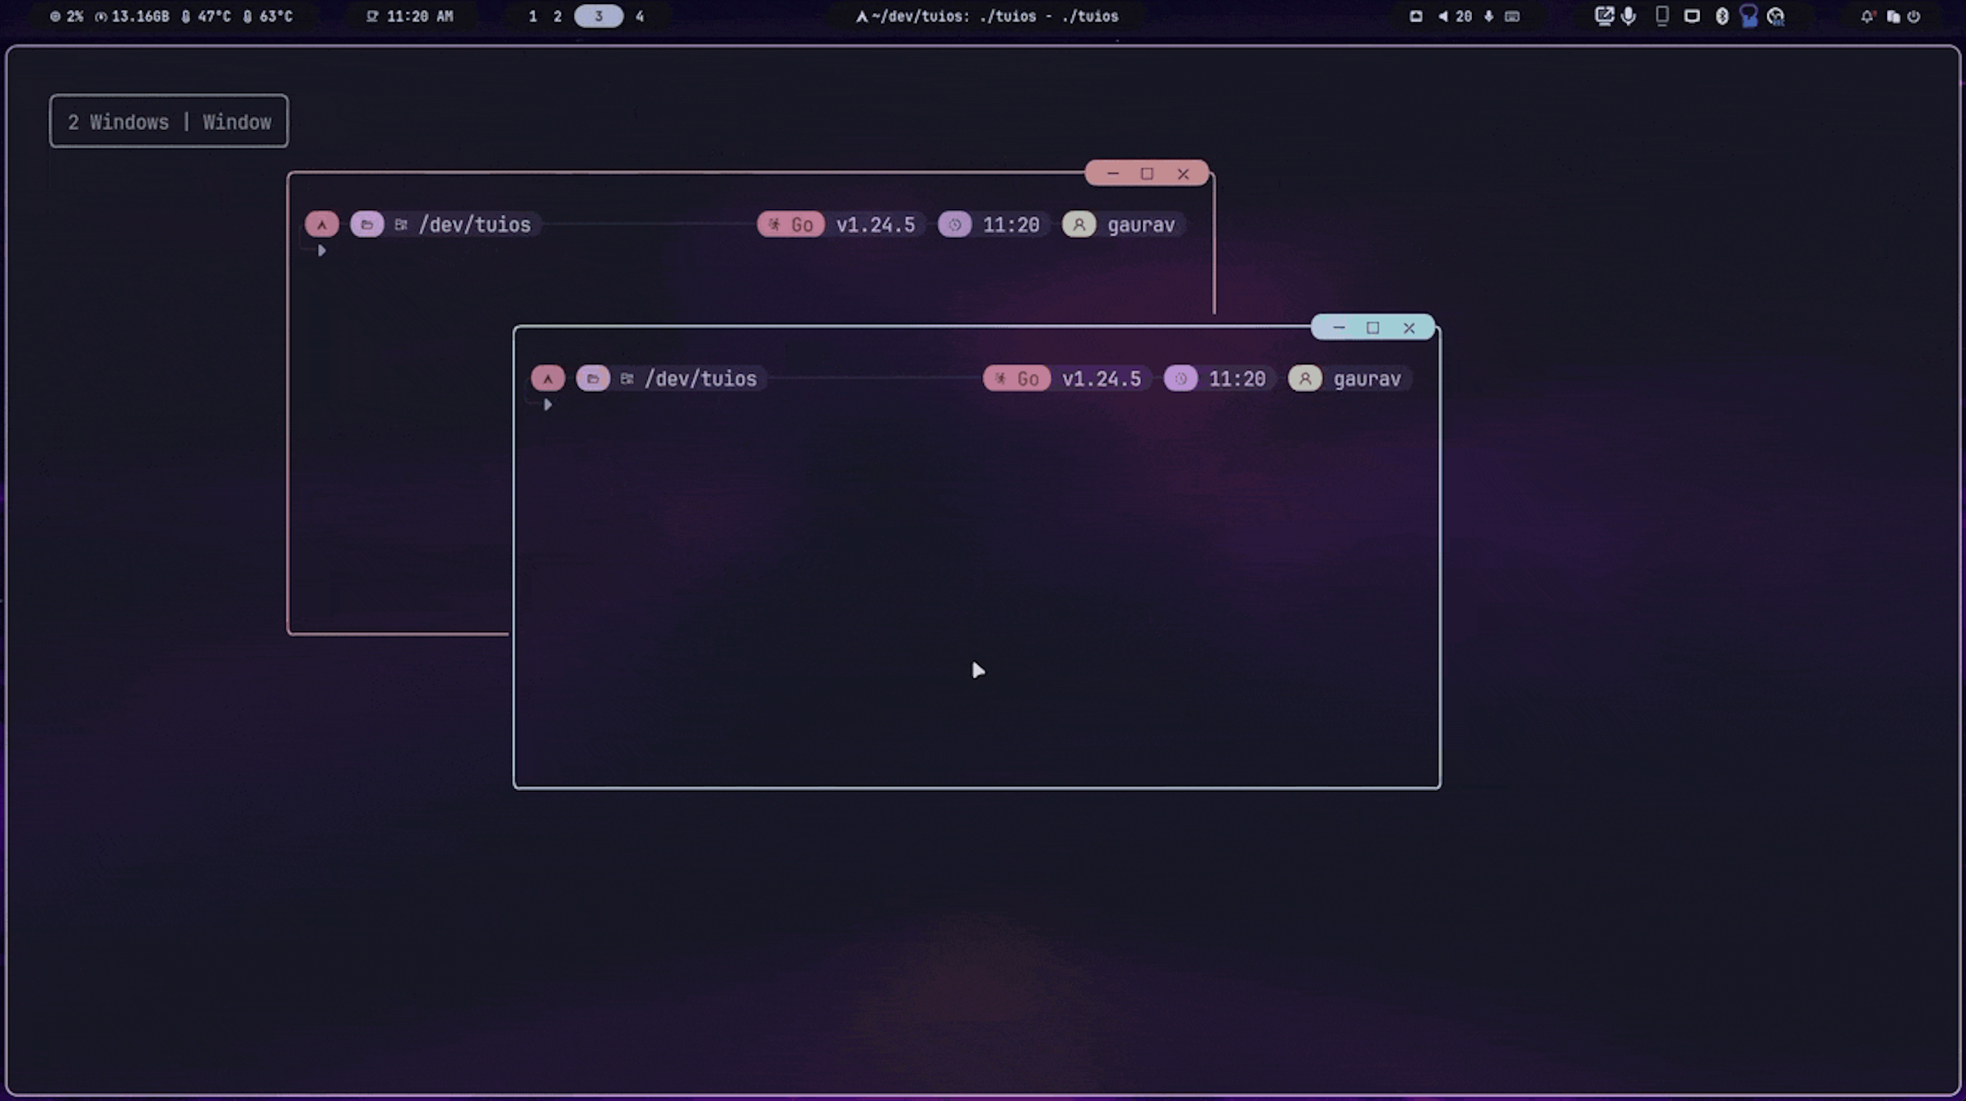This screenshot has width=1966, height=1101.
Task: Switch to workspace 4
Action: (639, 16)
